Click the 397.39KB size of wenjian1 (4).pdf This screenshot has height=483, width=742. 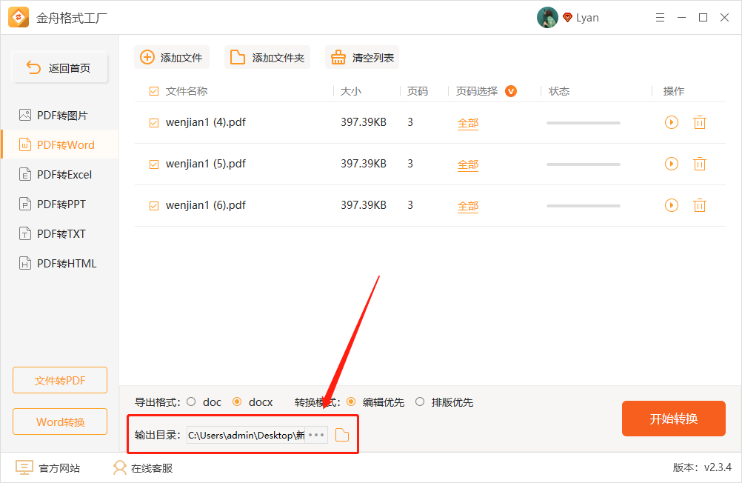click(x=364, y=122)
